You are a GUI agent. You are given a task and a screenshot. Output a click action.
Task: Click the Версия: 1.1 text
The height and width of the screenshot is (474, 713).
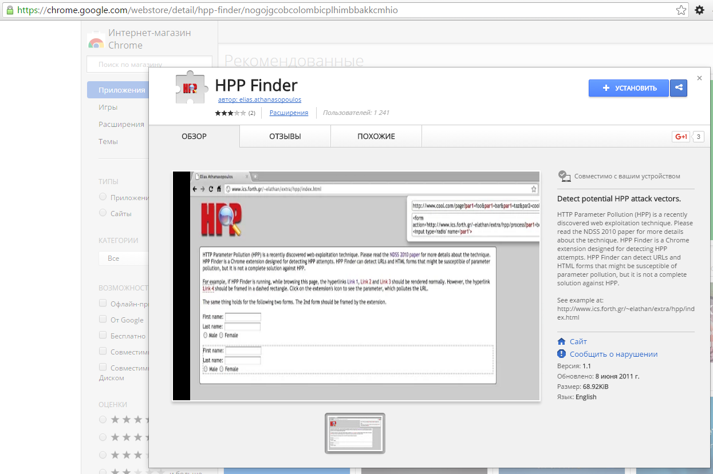[x=574, y=366]
